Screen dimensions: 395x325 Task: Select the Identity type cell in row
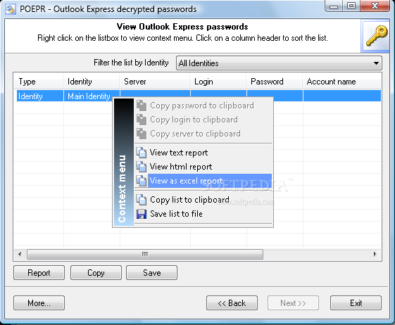[39, 96]
